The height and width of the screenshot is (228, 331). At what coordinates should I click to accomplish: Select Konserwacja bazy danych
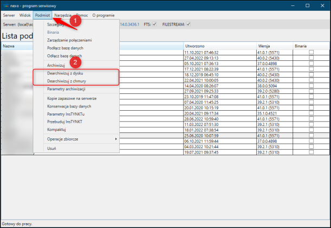point(76,106)
